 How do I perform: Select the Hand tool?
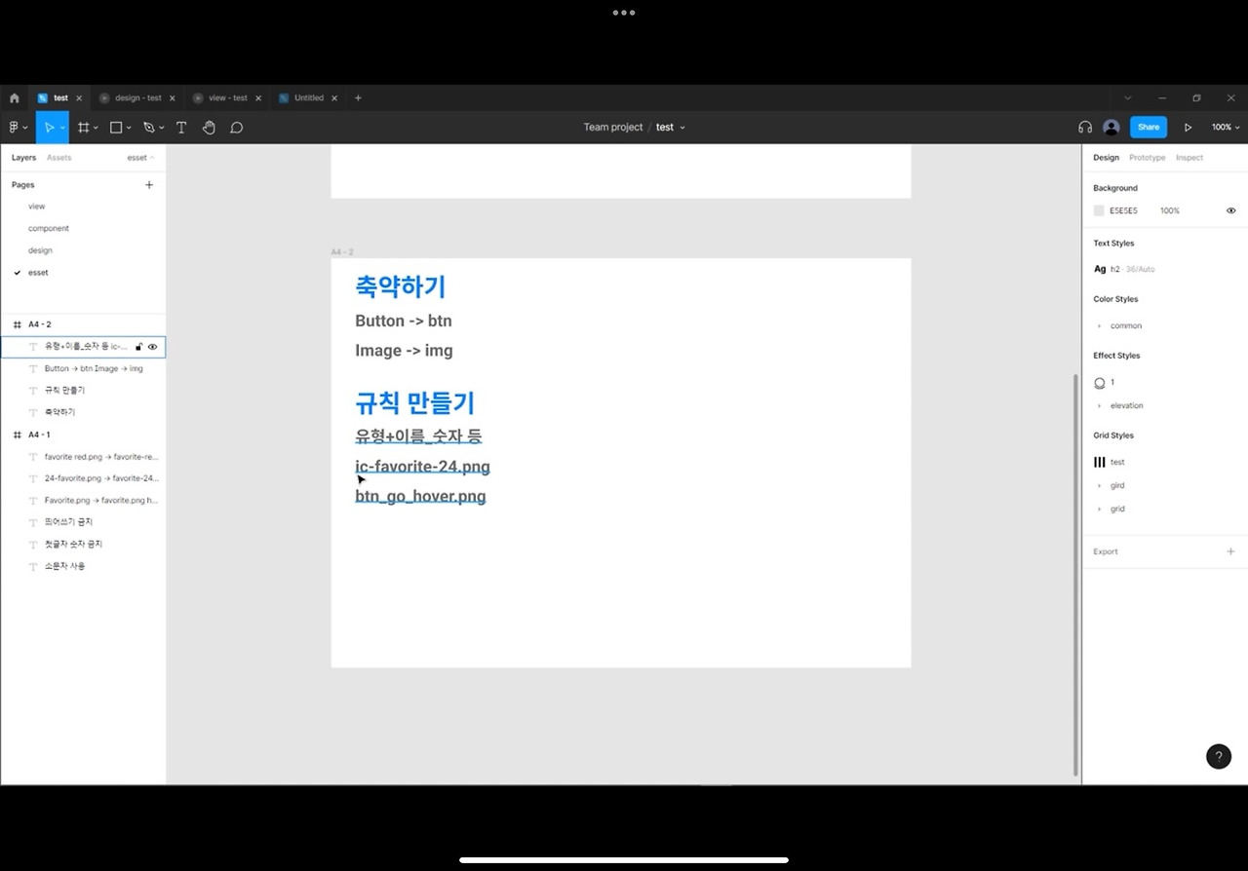coord(209,127)
